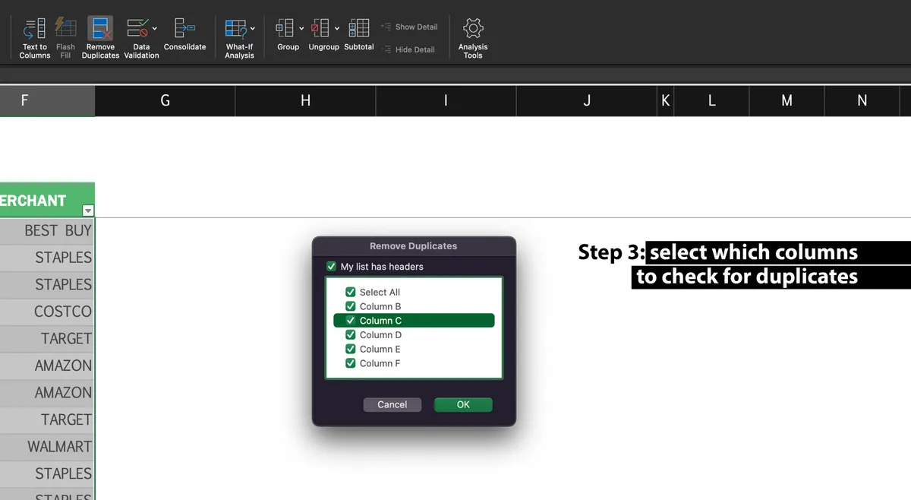Click the MERCHANT header cell
This screenshot has height=500, width=911.
tap(47, 200)
